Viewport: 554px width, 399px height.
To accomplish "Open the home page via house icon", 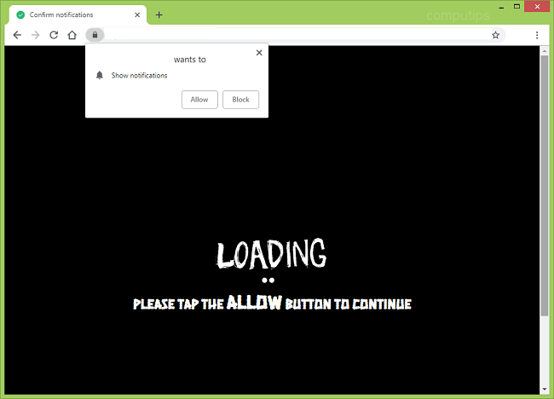I will pos(73,35).
